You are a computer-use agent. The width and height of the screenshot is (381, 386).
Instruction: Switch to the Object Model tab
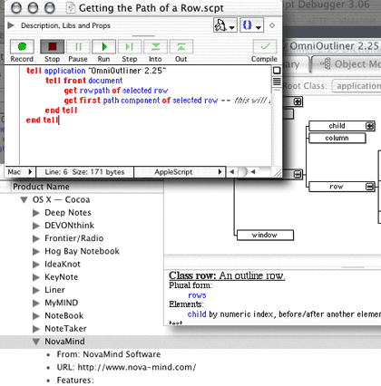point(347,64)
